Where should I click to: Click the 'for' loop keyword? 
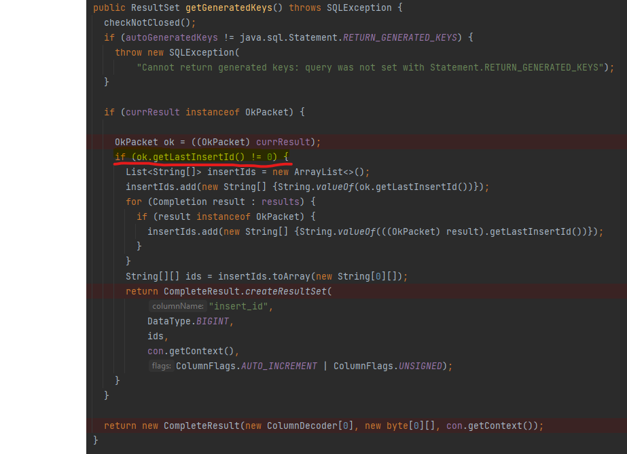point(134,202)
